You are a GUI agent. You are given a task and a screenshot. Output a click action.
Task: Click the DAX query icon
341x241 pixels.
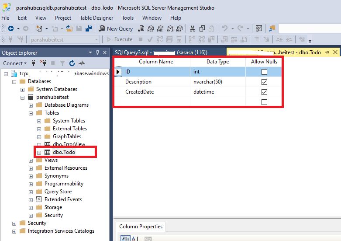pyautogui.click(x=179, y=28)
